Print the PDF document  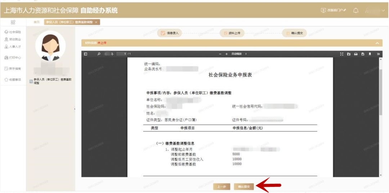(x=356, y=54)
